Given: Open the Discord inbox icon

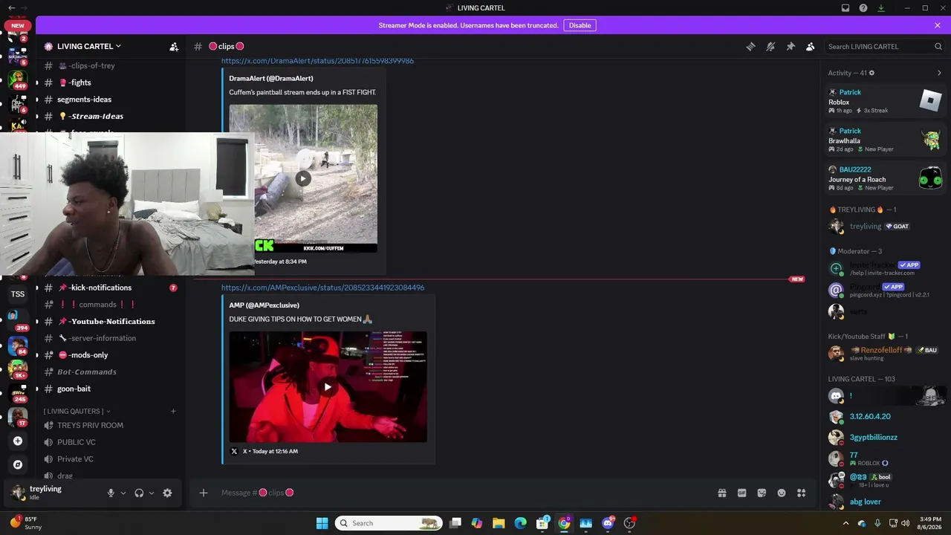Looking at the screenshot, I should click(x=845, y=8).
